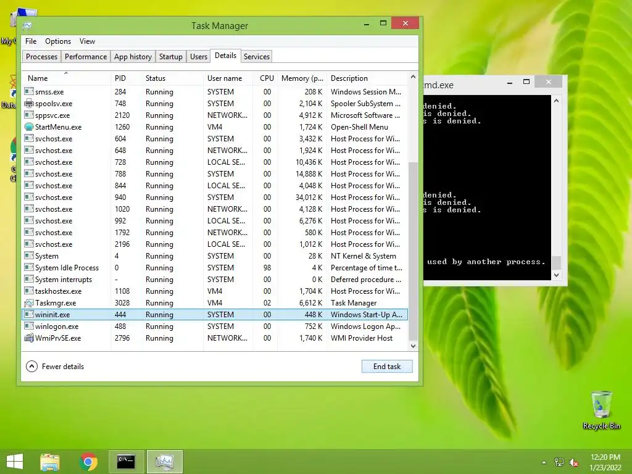Screen dimensions: 632x474
Task: Click the WMI Provider Host description
Action: (362, 338)
